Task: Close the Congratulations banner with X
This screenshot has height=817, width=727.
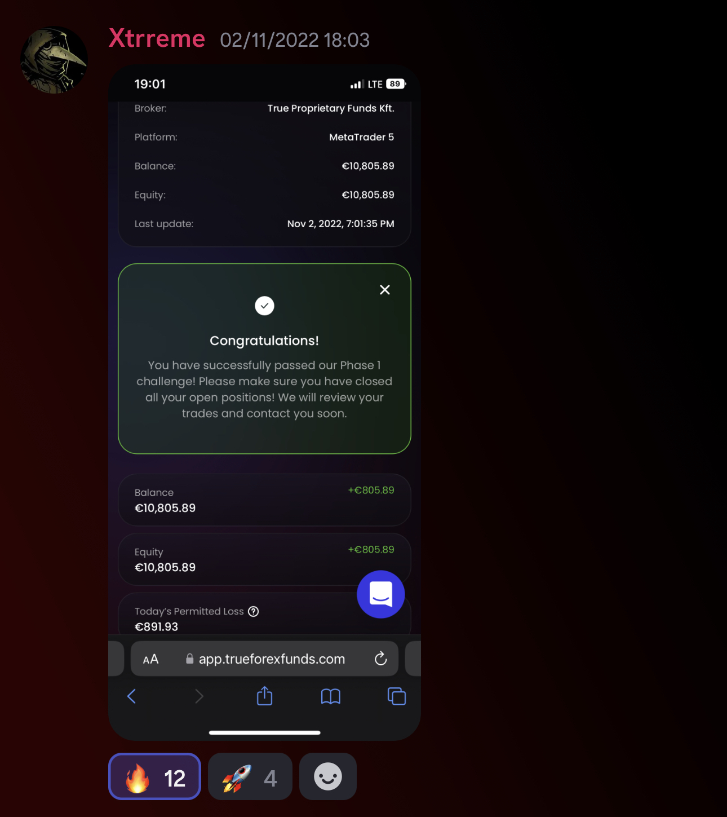Action: tap(385, 290)
